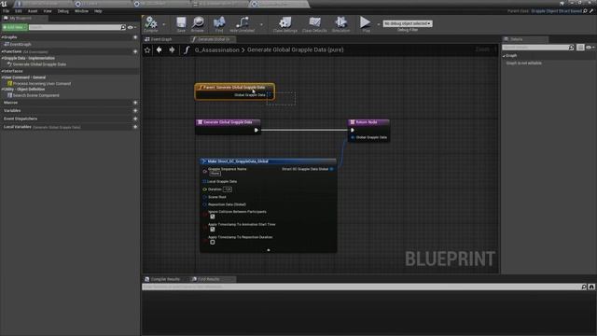This screenshot has width=597, height=336.
Task: Collapse the Functions section in My Blueprint
Action: [2, 51]
